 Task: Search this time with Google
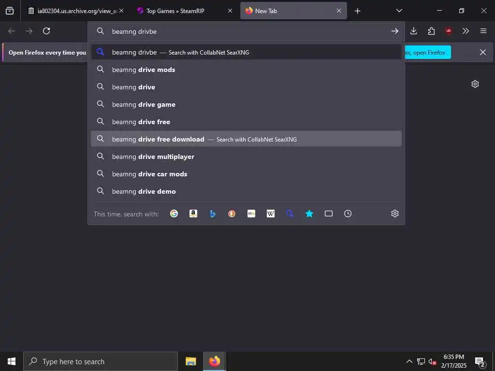[x=174, y=214]
